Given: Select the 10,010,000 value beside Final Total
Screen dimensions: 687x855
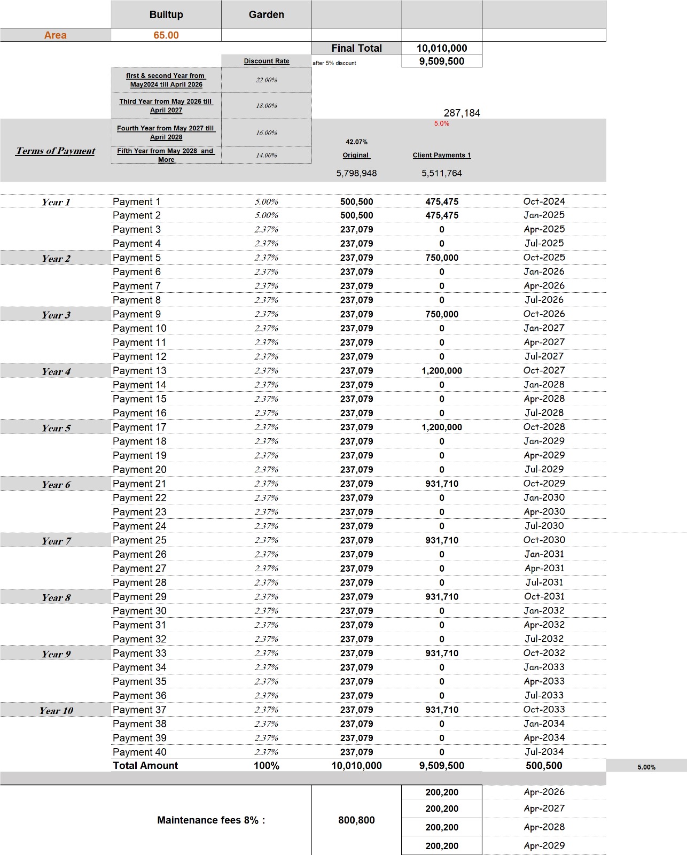Looking at the screenshot, I should point(442,48).
